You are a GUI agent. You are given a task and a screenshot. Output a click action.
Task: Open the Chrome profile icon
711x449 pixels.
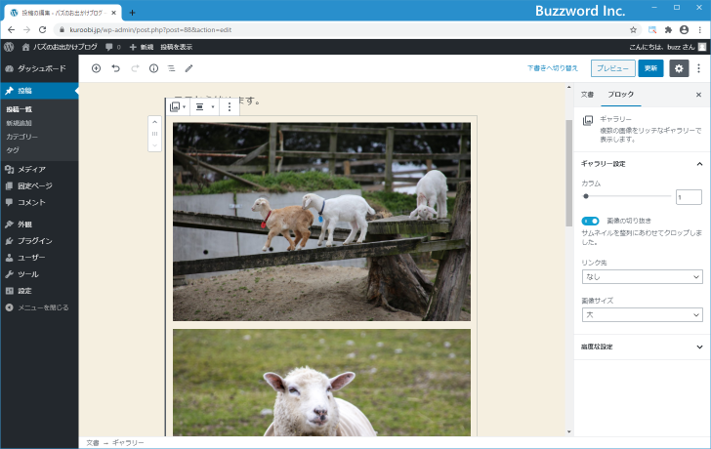click(x=685, y=30)
